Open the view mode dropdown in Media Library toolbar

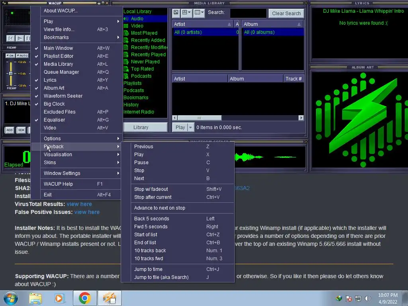coord(186,12)
